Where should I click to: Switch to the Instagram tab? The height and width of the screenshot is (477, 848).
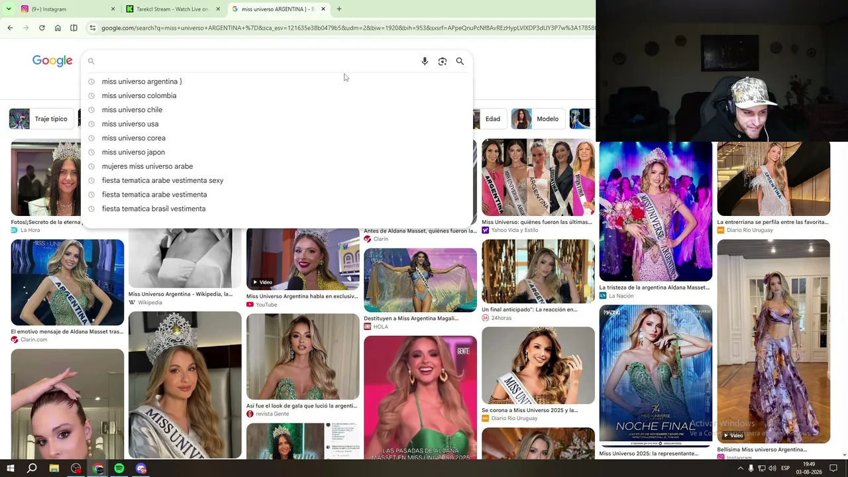click(x=66, y=9)
